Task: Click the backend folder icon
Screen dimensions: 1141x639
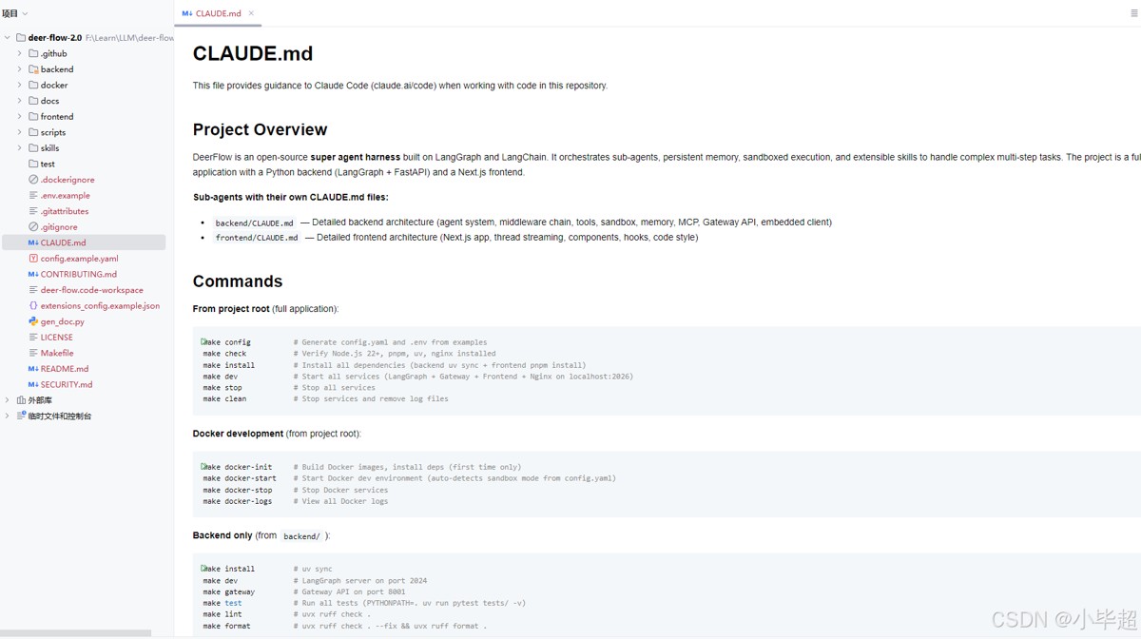Action: tap(33, 69)
